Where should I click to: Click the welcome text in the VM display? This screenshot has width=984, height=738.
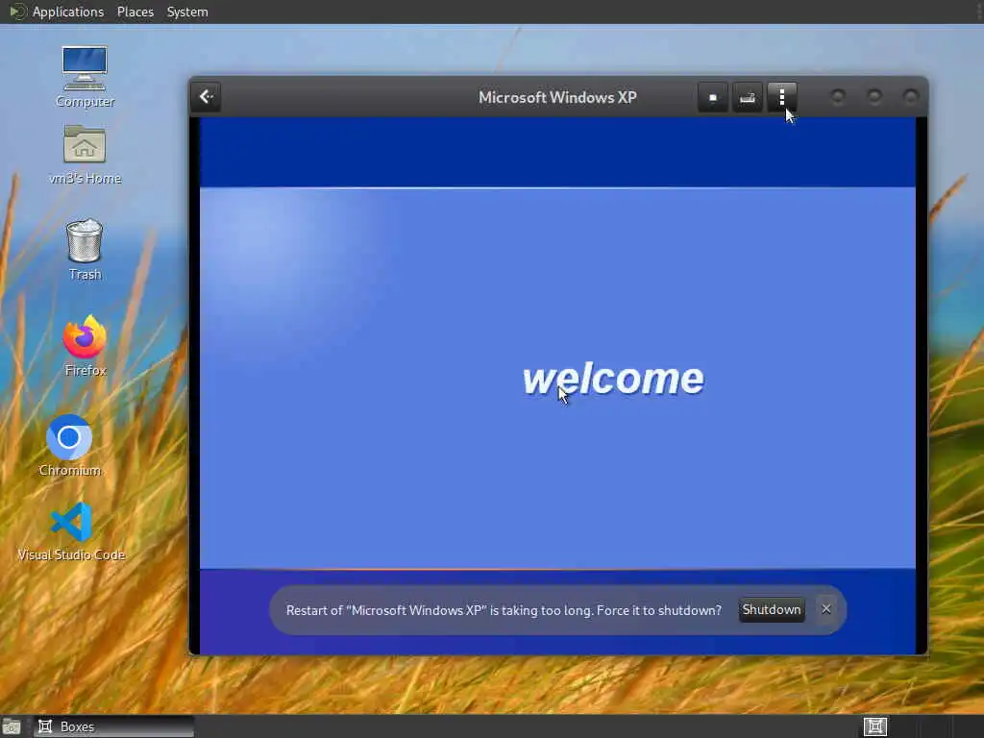(613, 379)
